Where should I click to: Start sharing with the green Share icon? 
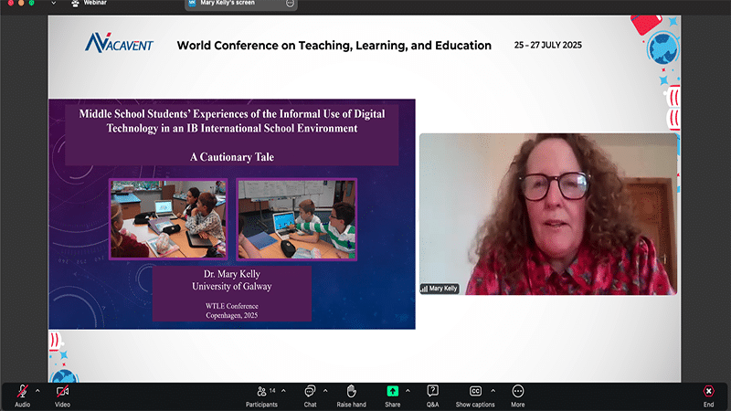(x=392, y=392)
